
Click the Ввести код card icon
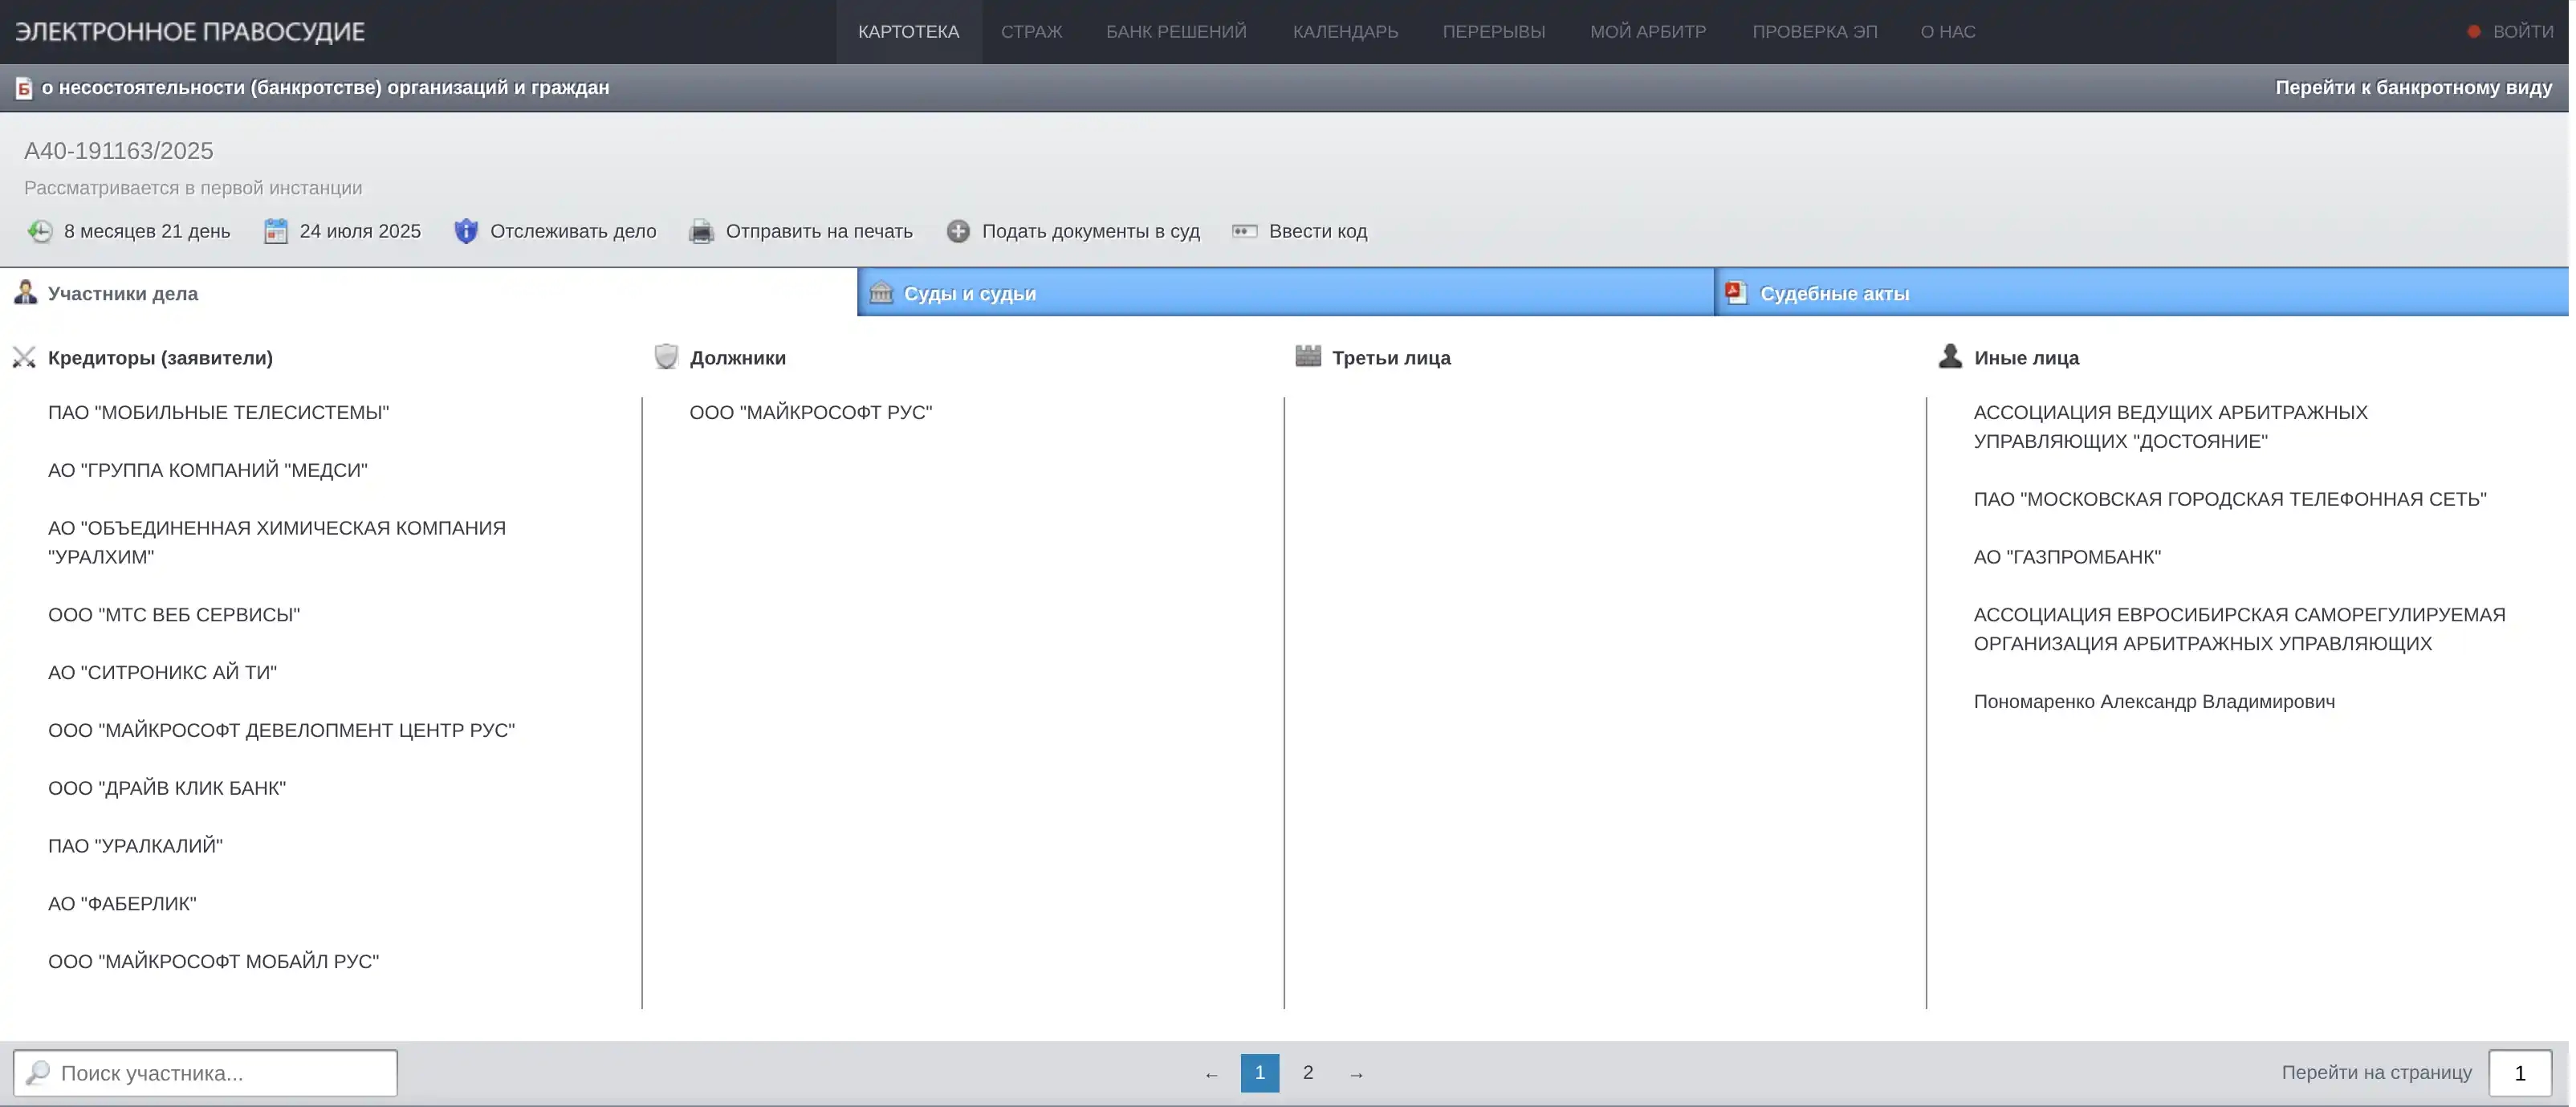pyautogui.click(x=1244, y=231)
